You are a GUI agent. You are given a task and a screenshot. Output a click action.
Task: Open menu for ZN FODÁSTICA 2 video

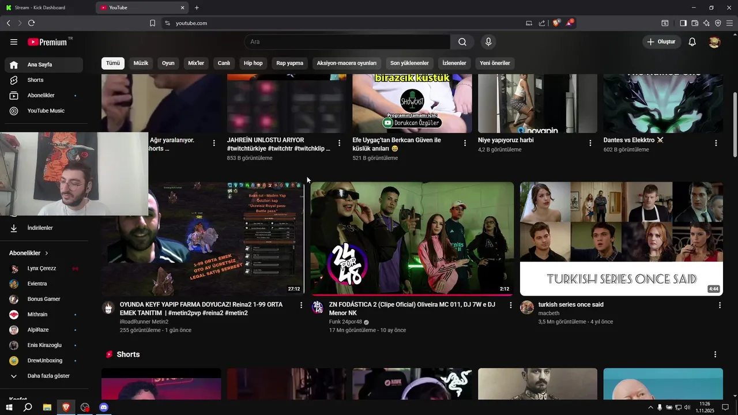coord(510,305)
